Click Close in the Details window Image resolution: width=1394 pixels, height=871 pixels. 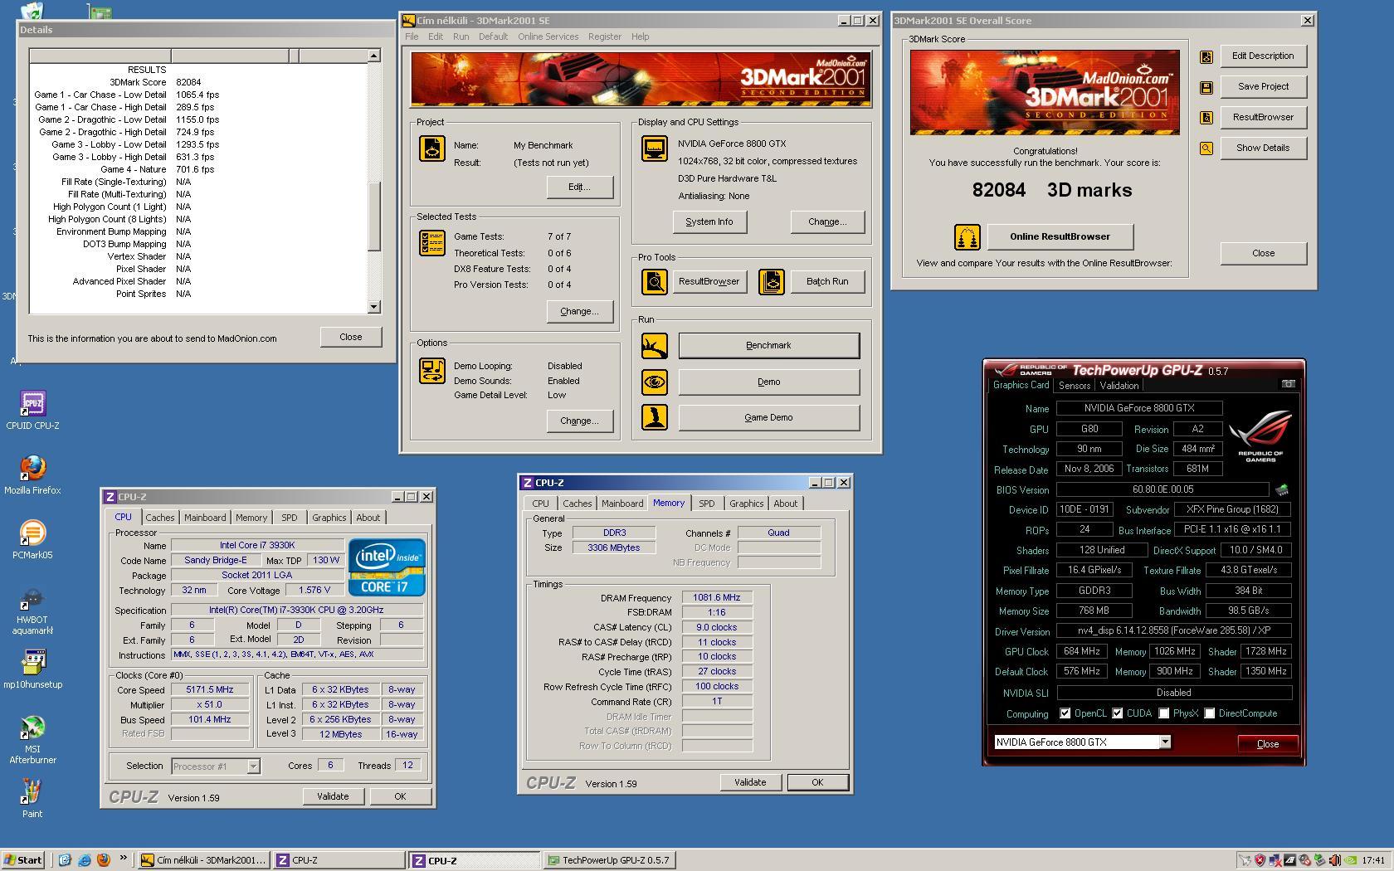tap(350, 338)
